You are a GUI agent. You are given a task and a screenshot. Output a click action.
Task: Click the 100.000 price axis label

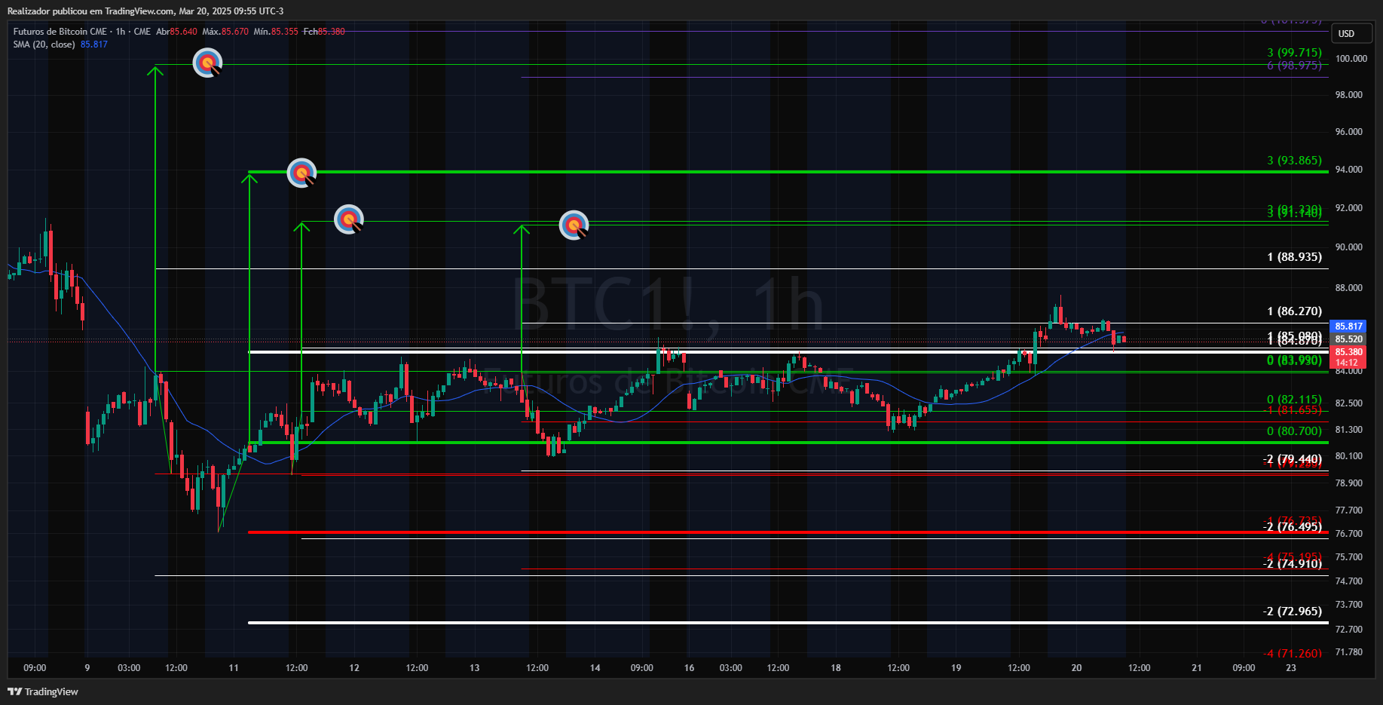pyautogui.click(x=1351, y=59)
